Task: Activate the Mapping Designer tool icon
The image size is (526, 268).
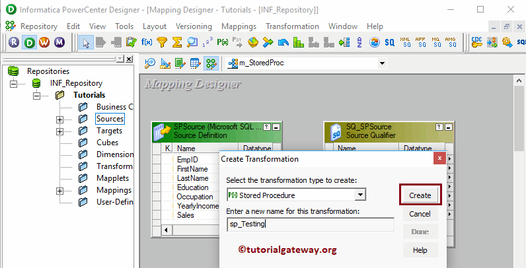Action: (211, 63)
